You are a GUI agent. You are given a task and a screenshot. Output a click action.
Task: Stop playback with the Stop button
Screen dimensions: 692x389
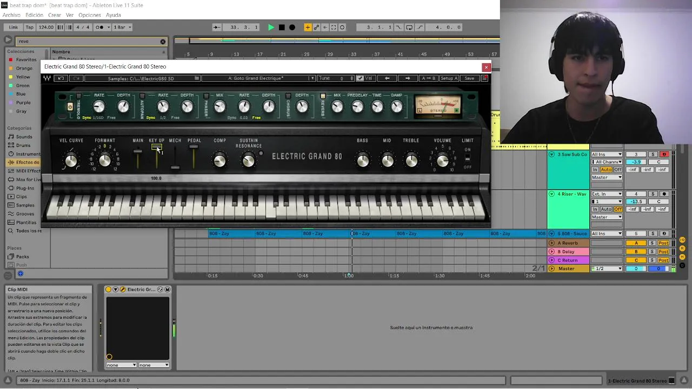pyautogui.click(x=282, y=27)
